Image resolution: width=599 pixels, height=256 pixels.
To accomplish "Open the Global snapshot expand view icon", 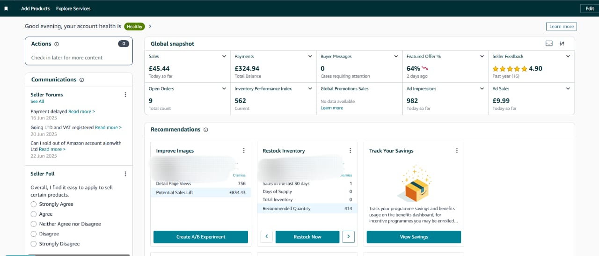I will [549, 44].
